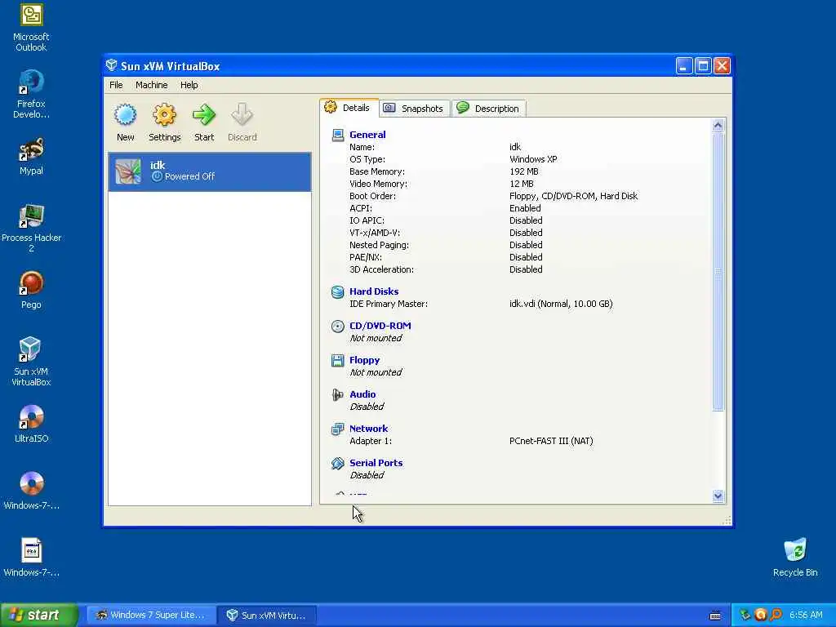Select Firefox Developer desktop icon
This screenshot has width=836, height=627.
click(x=31, y=95)
